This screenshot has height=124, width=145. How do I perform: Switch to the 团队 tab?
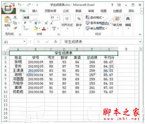pos(131,11)
